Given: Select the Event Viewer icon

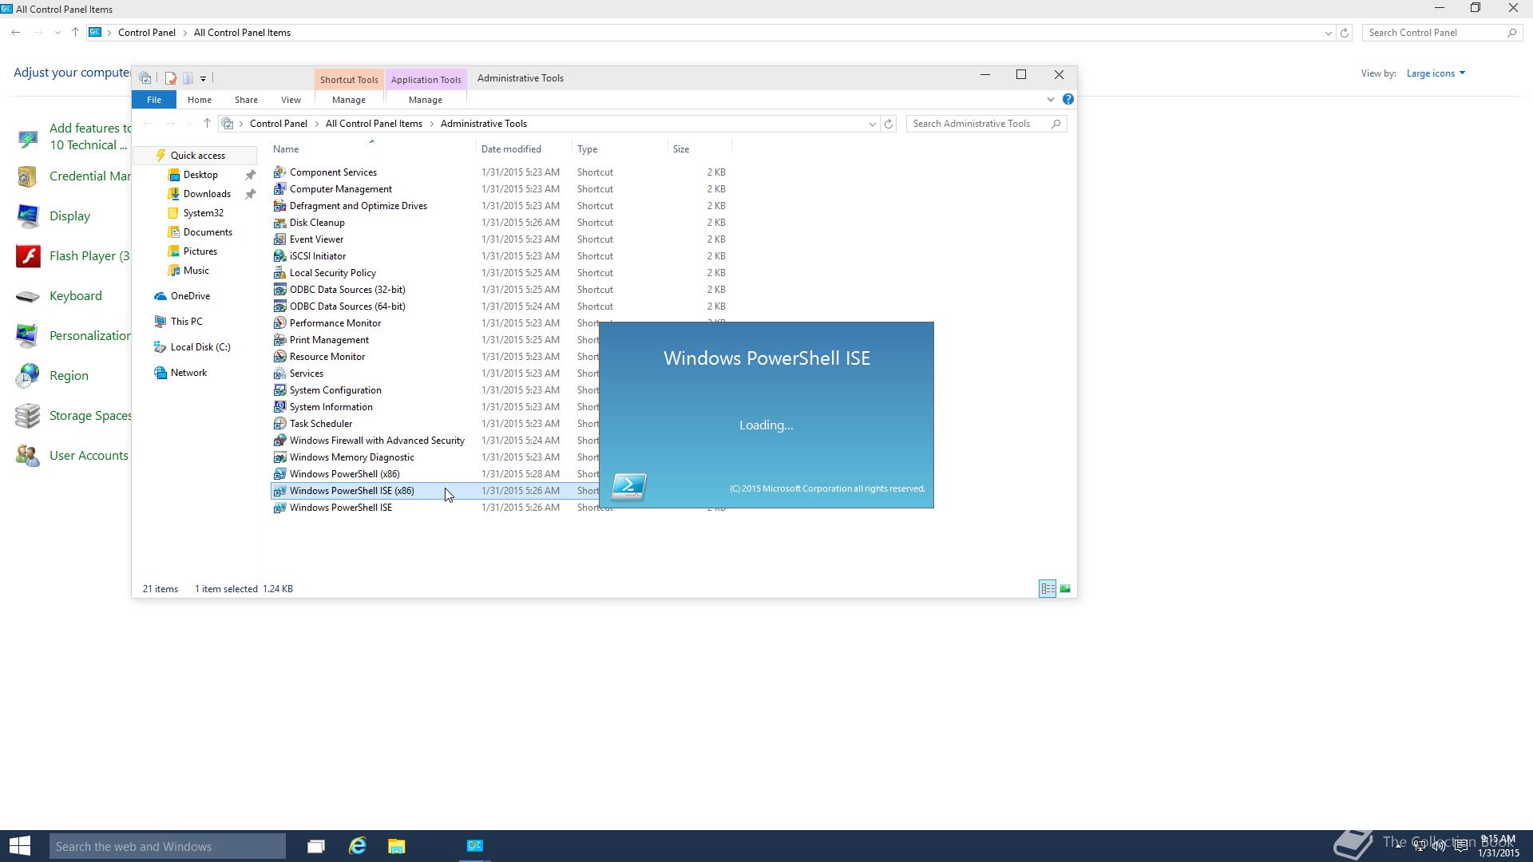Looking at the screenshot, I should coord(279,239).
